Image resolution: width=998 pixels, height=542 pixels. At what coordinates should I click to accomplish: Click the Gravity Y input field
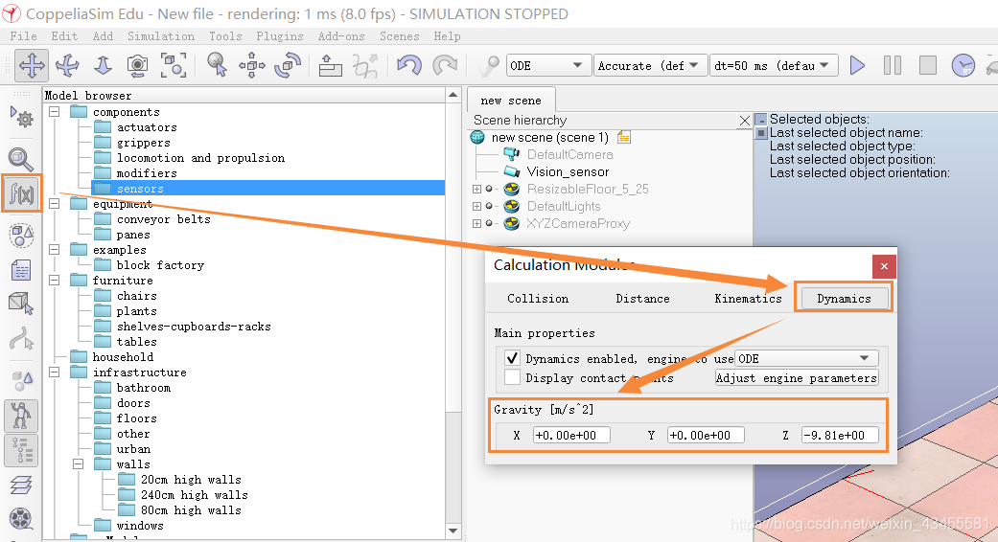tap(706, 436)
